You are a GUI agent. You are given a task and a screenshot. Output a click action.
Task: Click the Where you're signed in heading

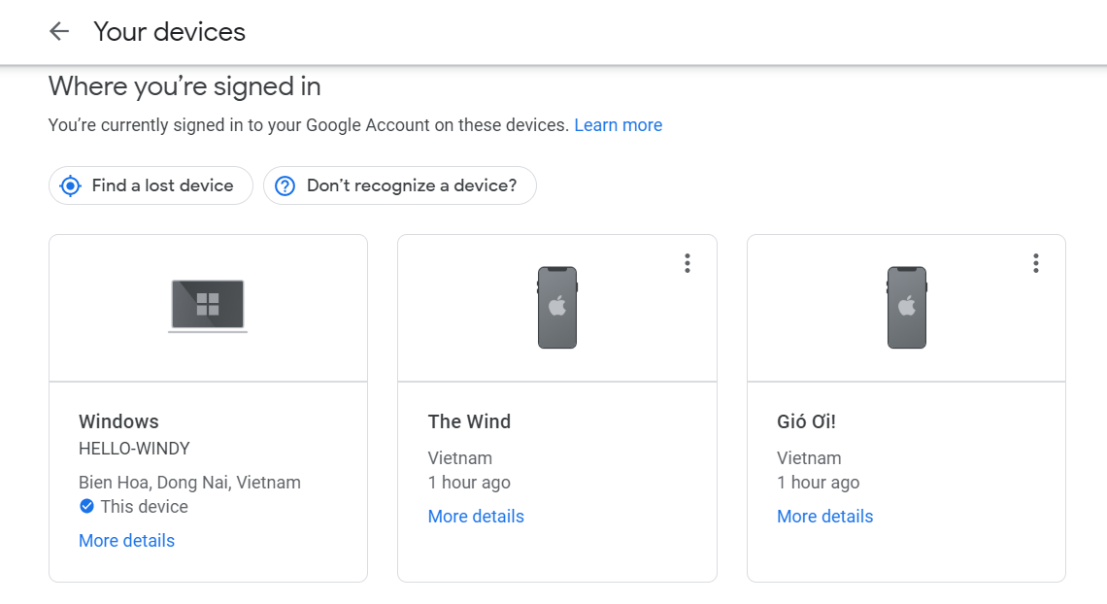click(184, 86)
